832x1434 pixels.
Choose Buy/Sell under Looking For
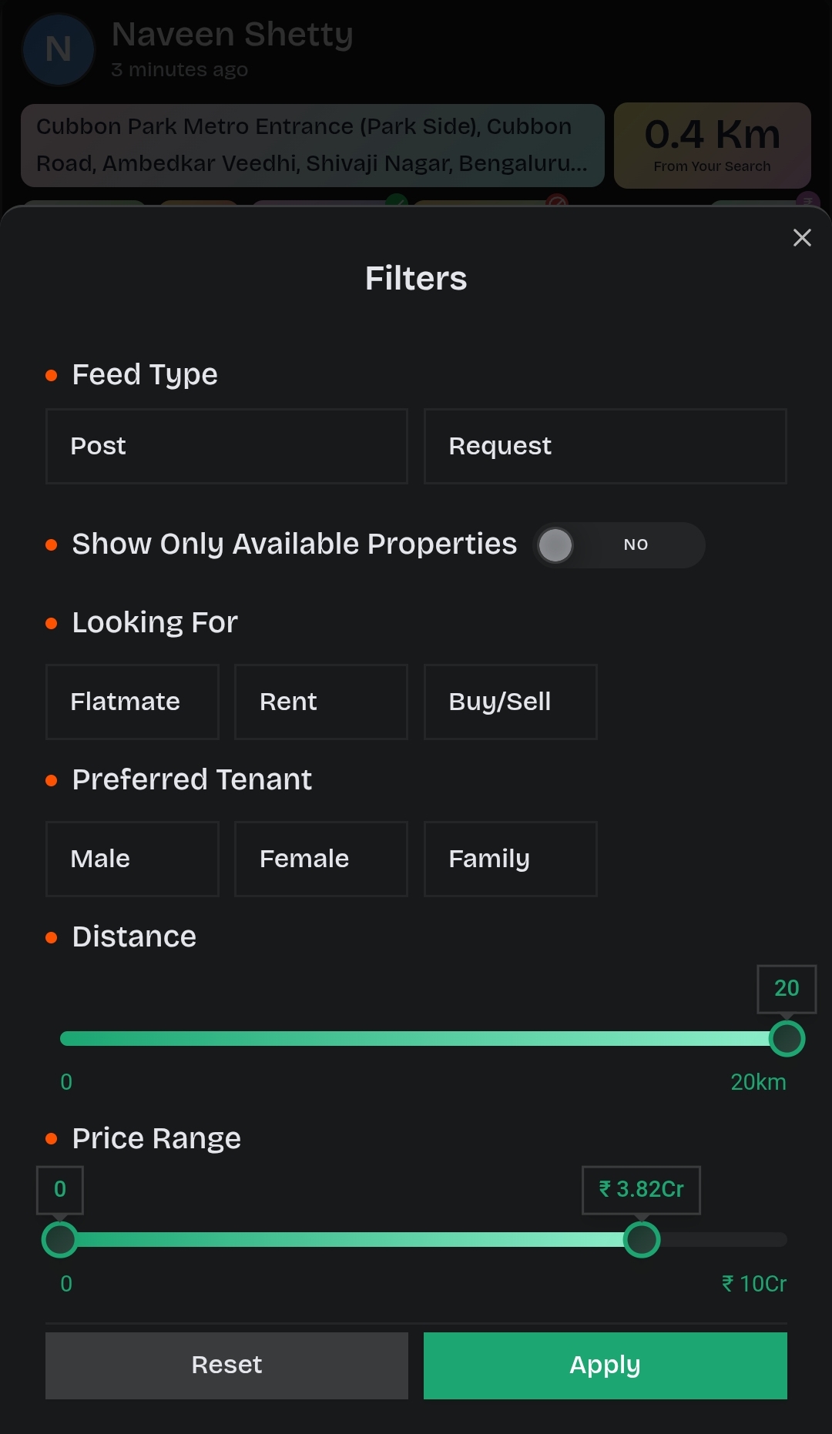(511, 702)
